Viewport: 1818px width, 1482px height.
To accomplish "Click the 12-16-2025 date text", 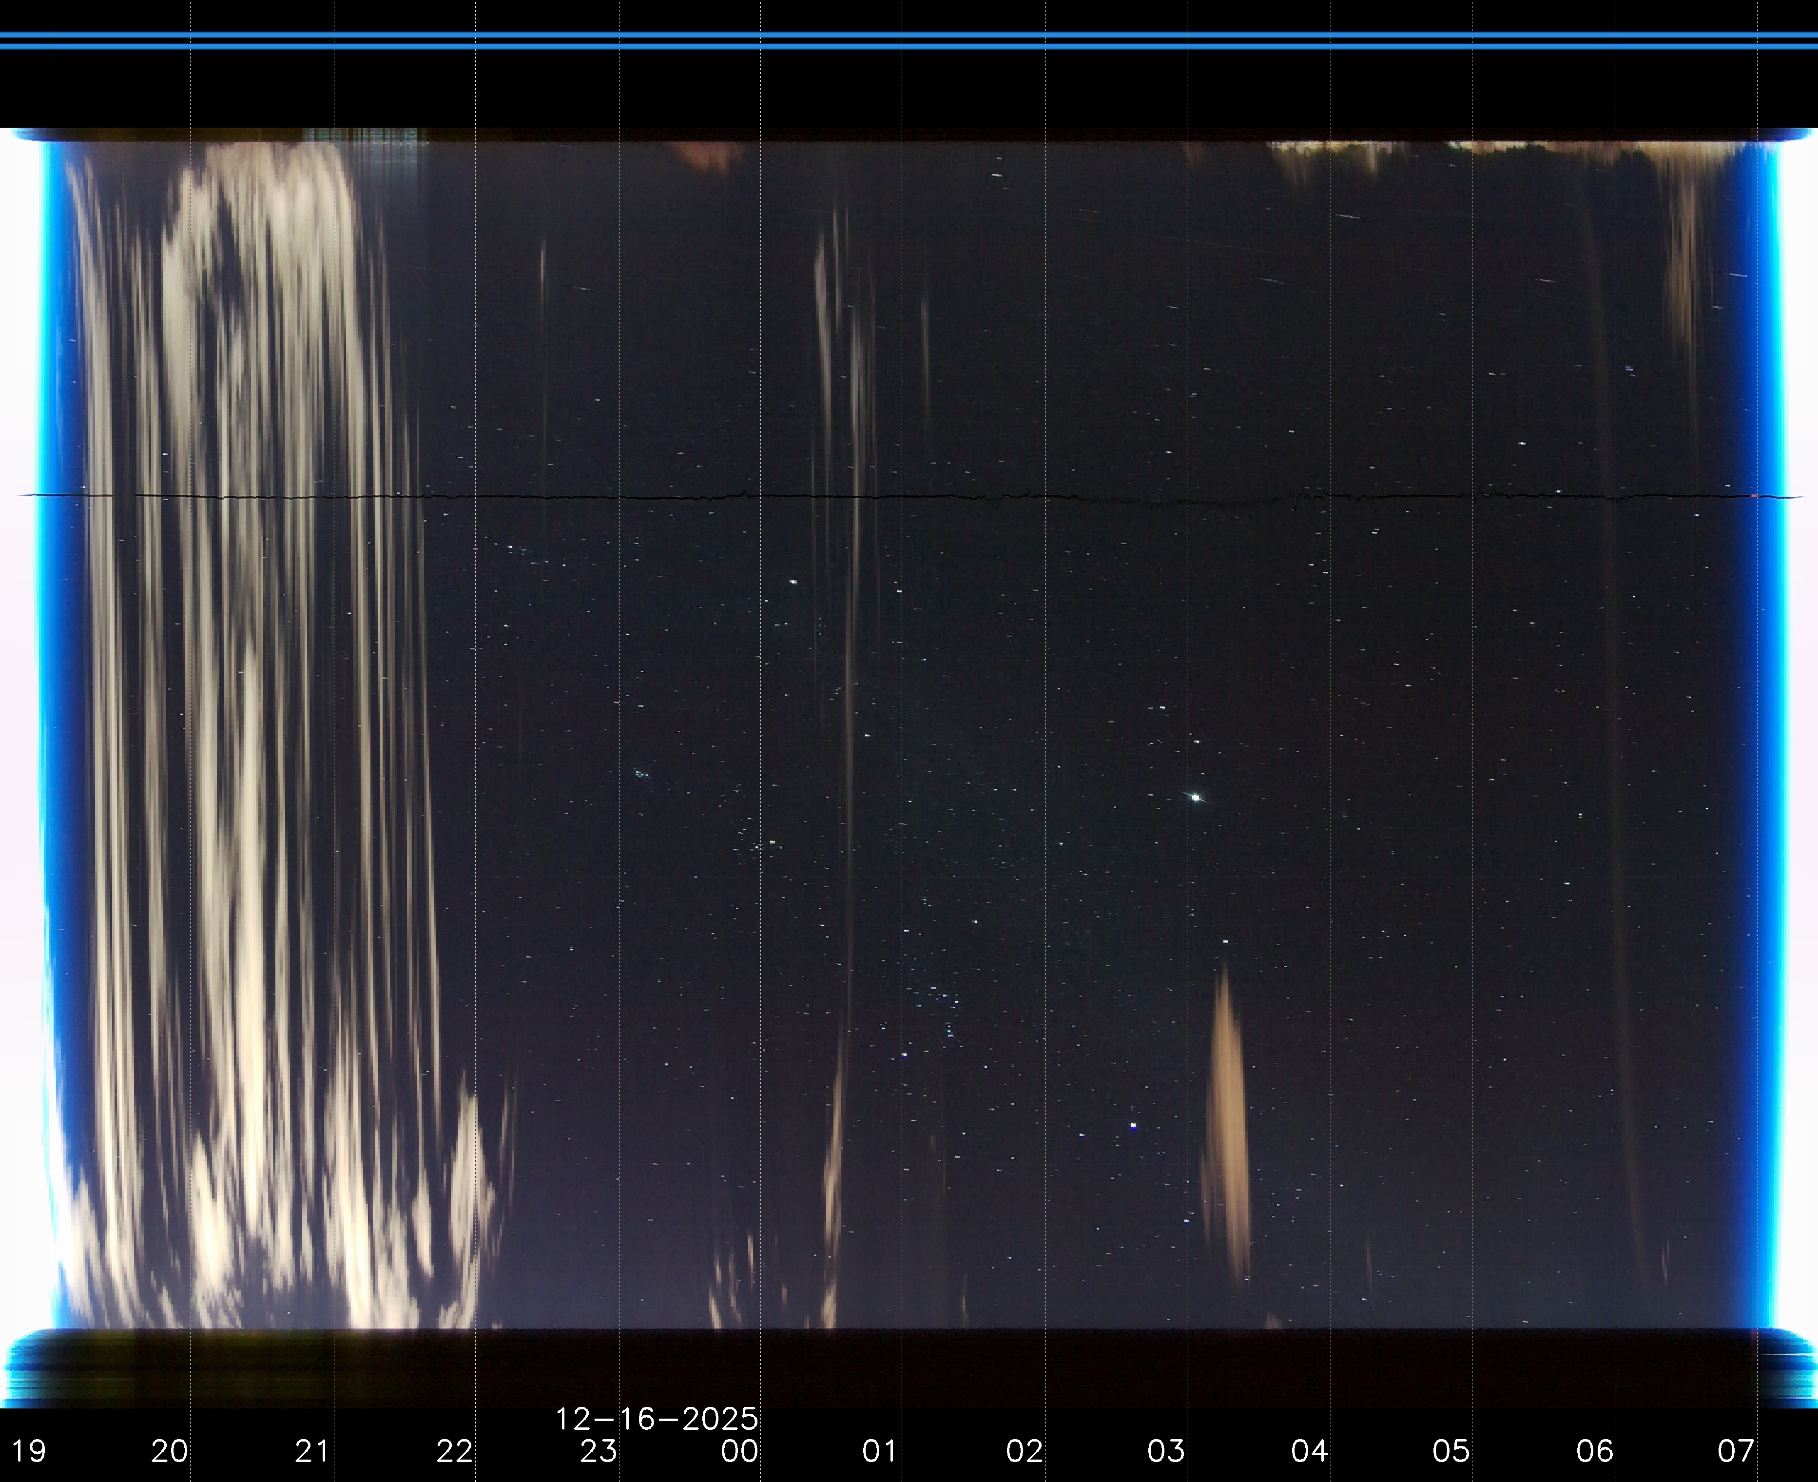I will pyautogui.click(x=657, y=1419).
